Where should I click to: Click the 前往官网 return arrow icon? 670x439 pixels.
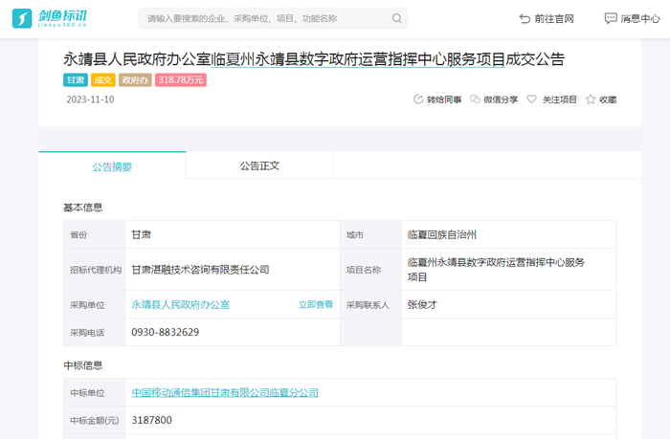tap(525, 18)
